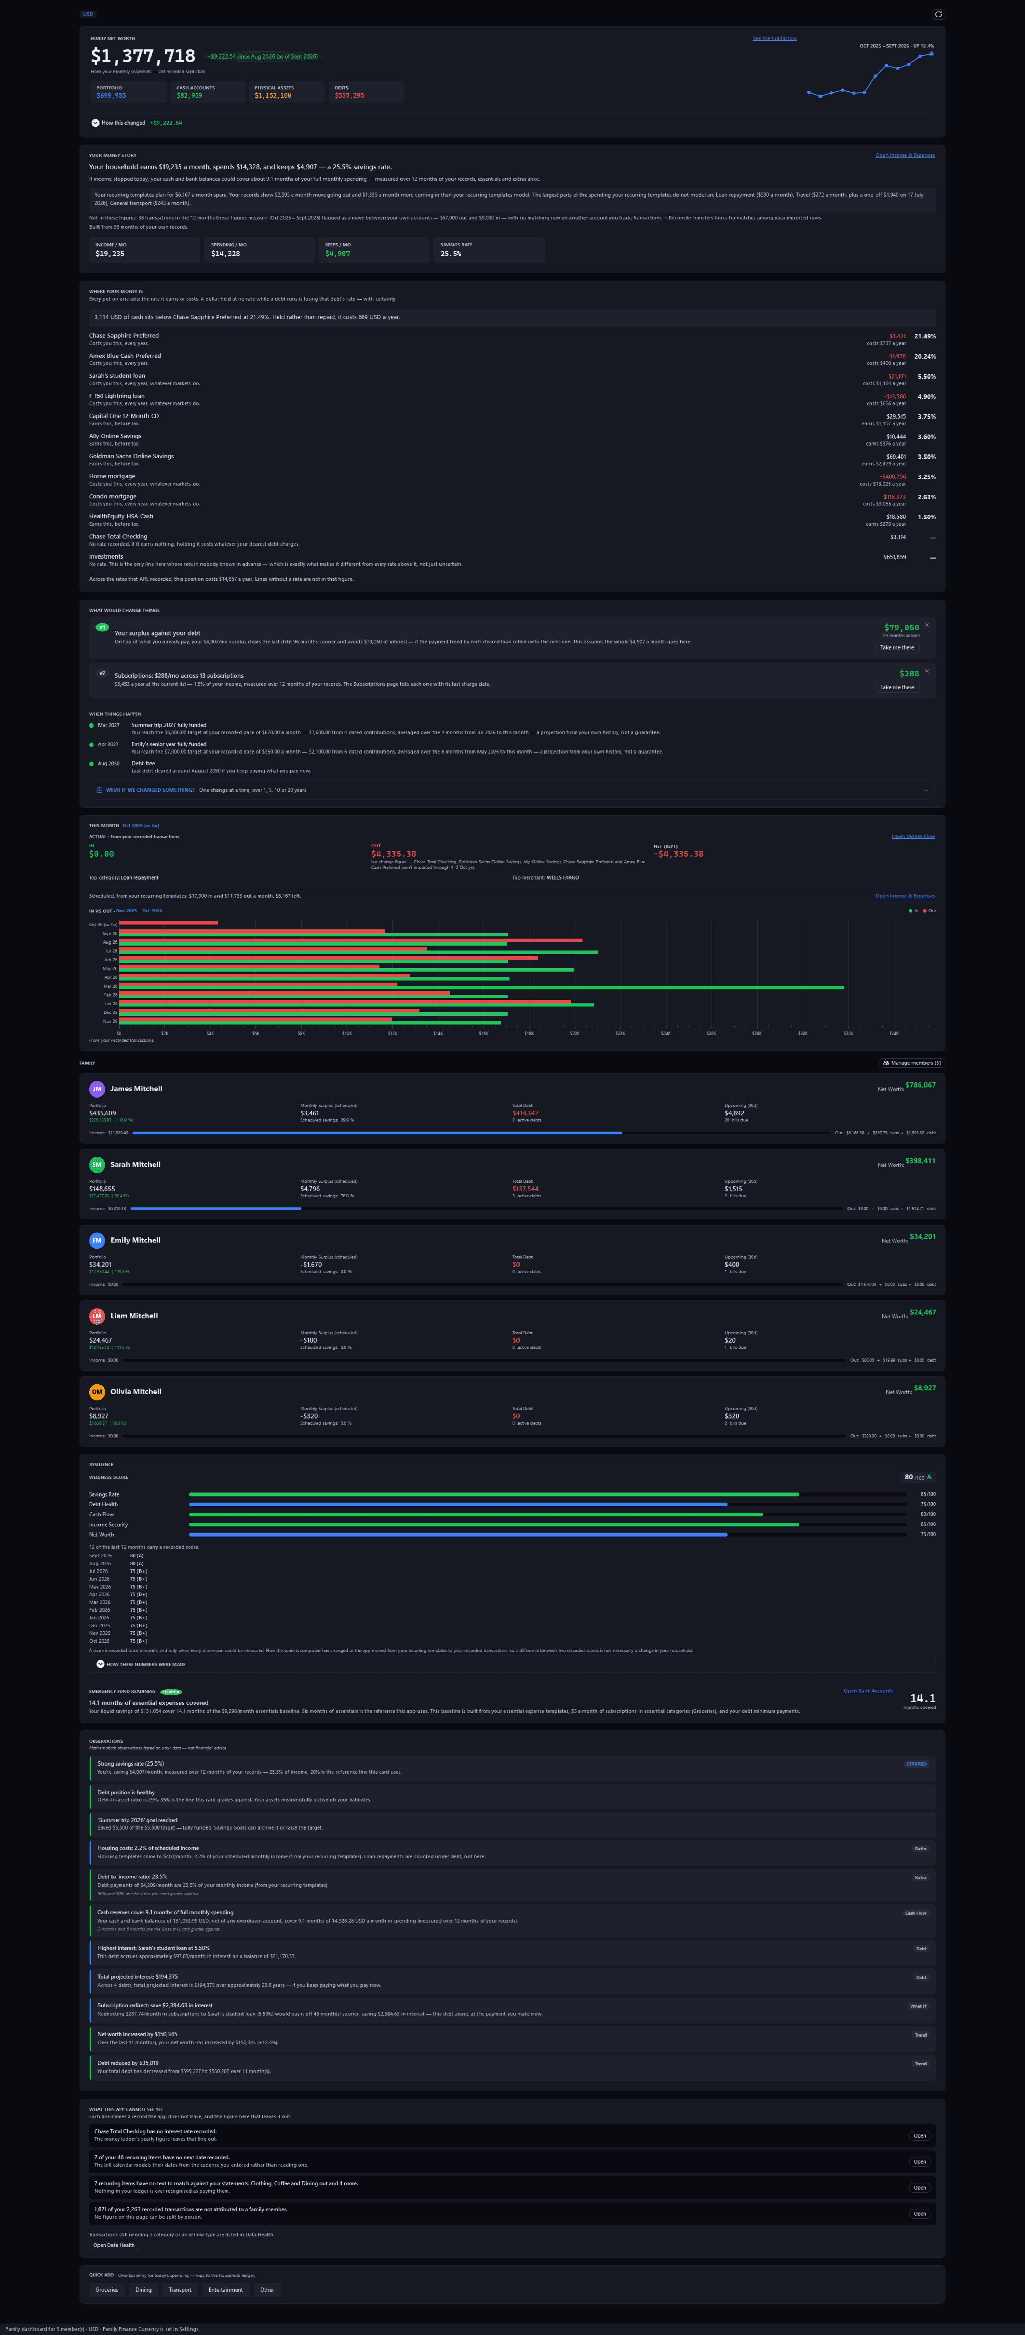This screenshot has width=1025, height=2335.
Task: Click the USD currency badge
Action: (x=88, y=14)
